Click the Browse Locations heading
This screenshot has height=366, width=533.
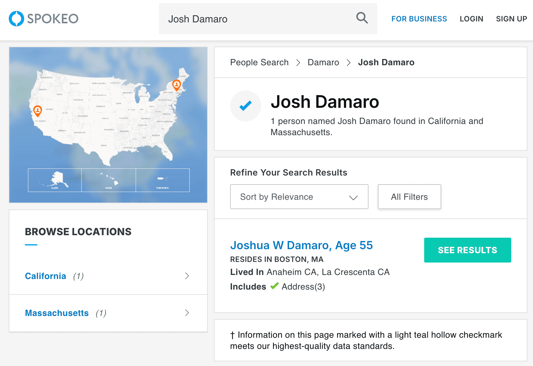(78, 232)
